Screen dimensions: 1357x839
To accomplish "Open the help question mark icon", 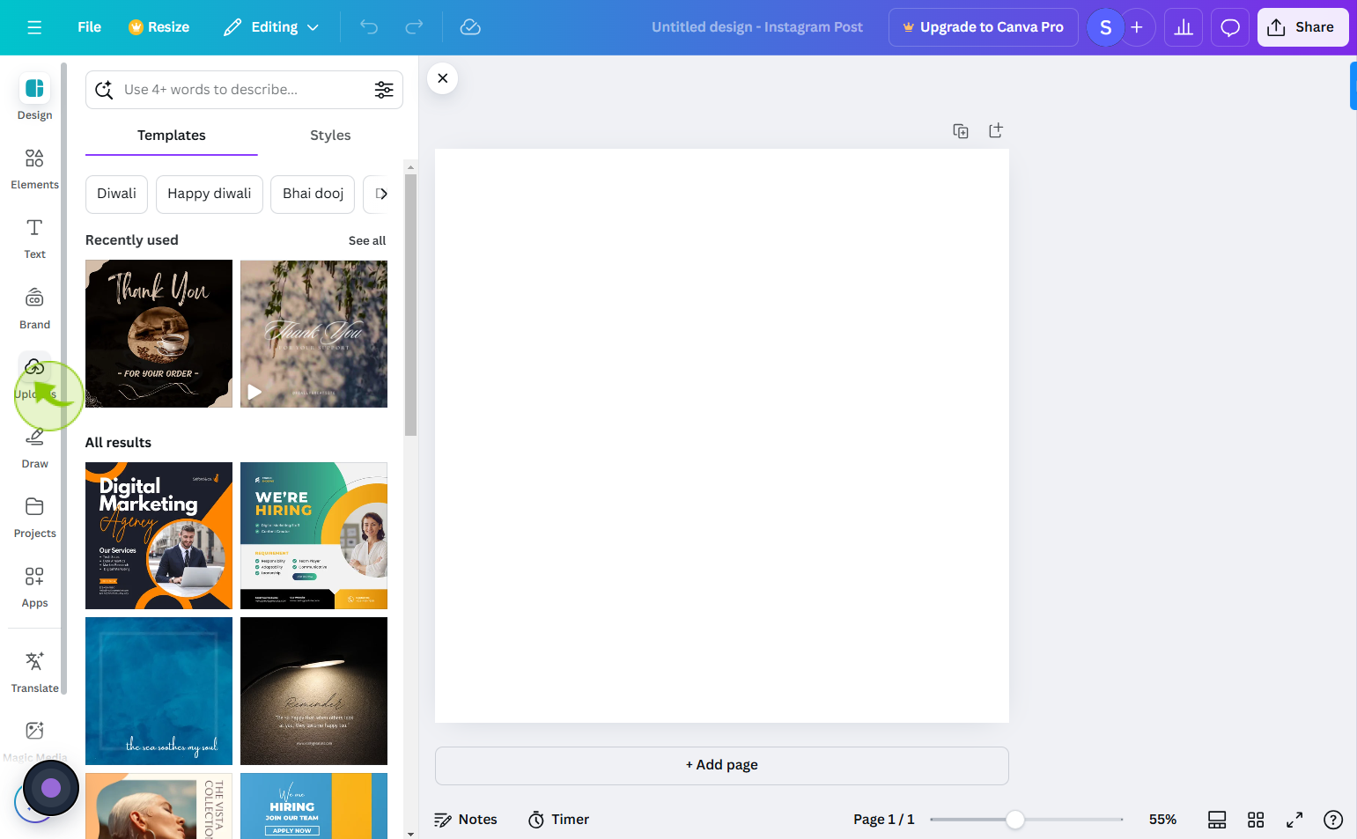I will coord(1333,820).
